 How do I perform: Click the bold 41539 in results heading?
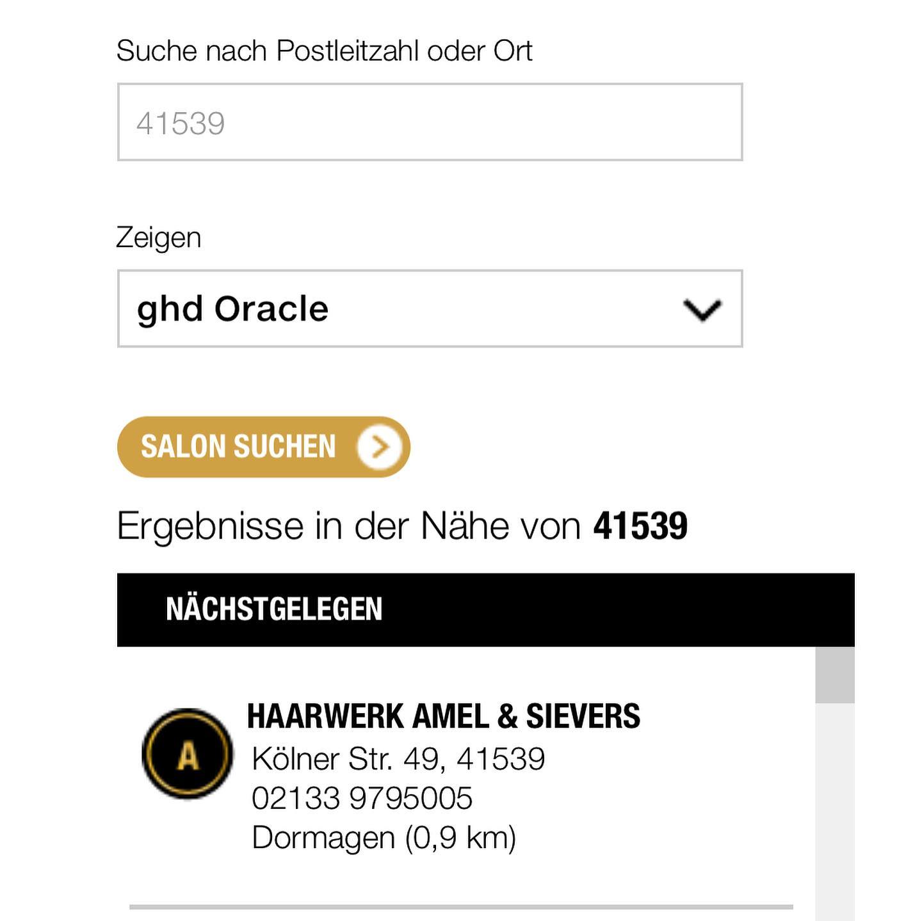[640, 526]
